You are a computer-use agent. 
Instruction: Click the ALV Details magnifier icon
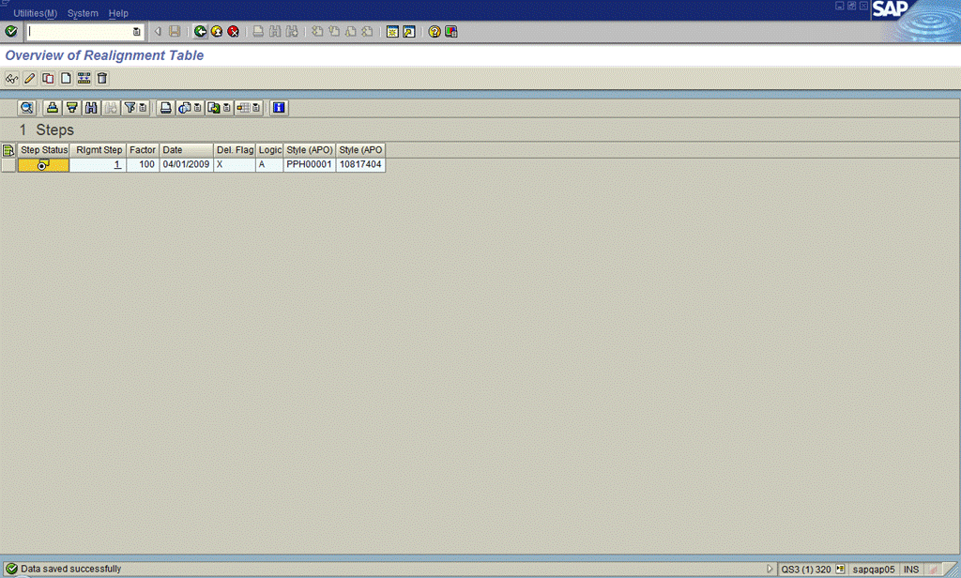26,108
